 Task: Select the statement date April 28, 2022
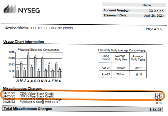(x=154, y=16)
